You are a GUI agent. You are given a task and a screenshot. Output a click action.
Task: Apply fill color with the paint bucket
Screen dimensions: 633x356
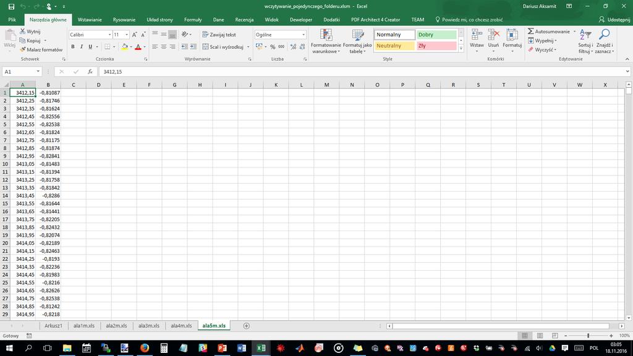(x=125, y=47)
